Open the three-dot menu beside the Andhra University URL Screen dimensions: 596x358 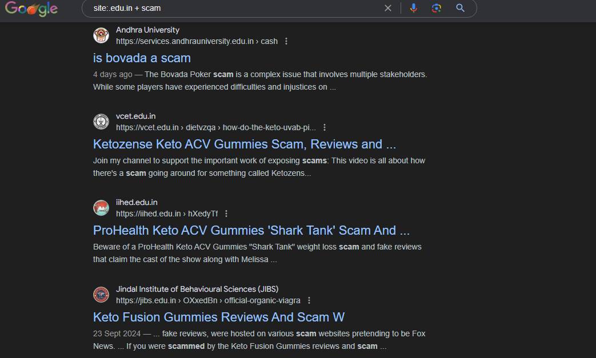pos(286,41)
